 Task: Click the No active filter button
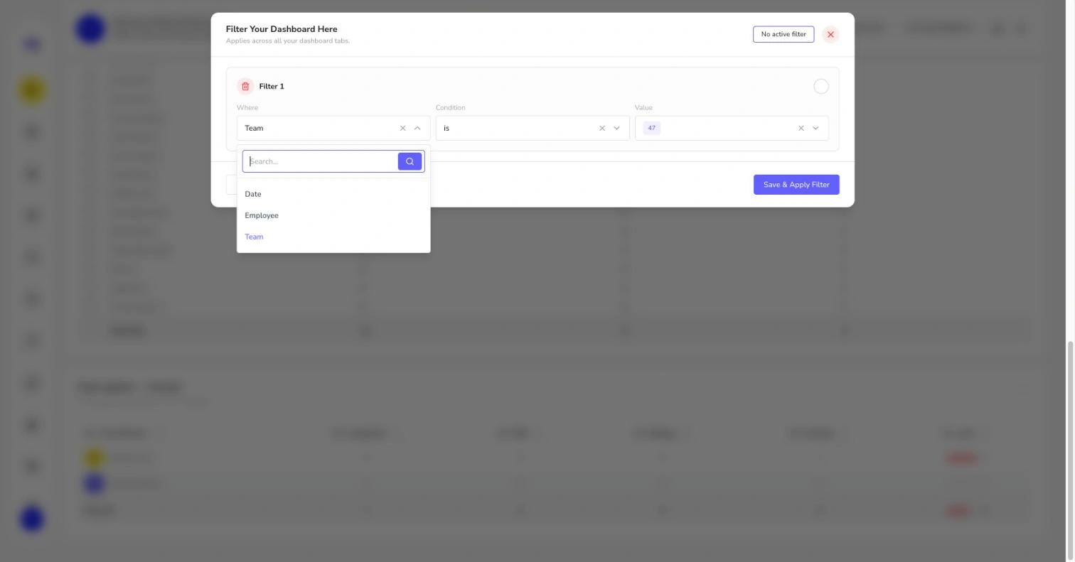(x=783, y=35)
